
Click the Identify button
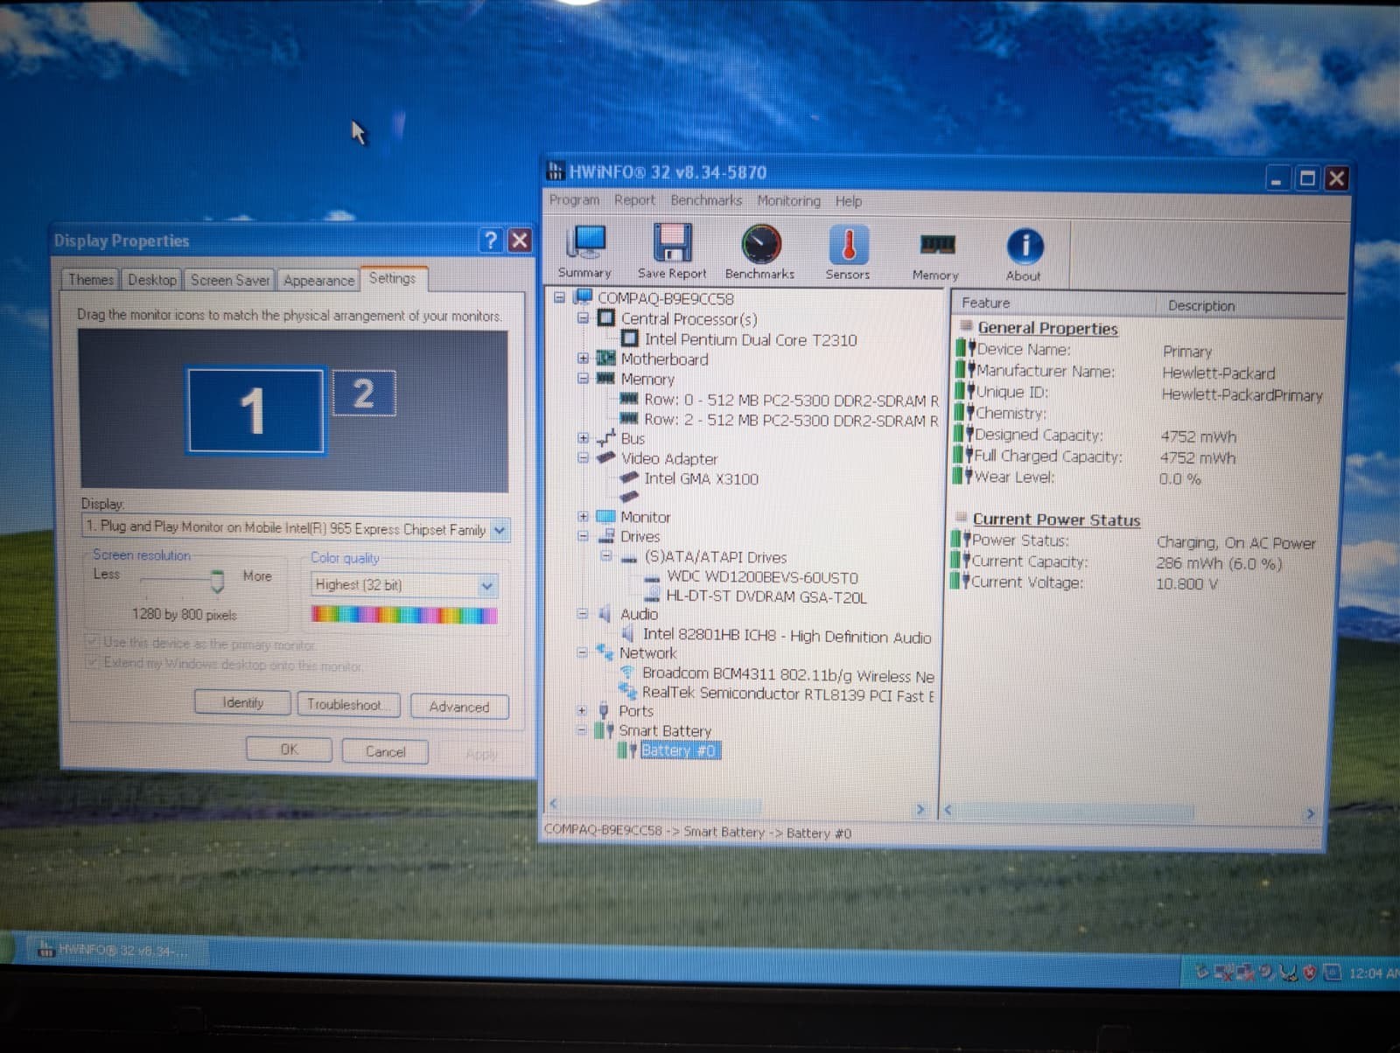click(242, 703)
